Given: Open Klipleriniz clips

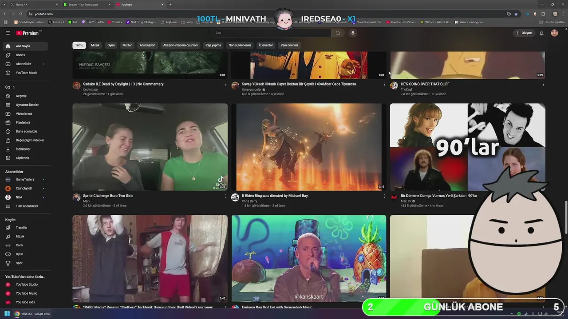Looking at the screenshot, I should tap(25, 158).
